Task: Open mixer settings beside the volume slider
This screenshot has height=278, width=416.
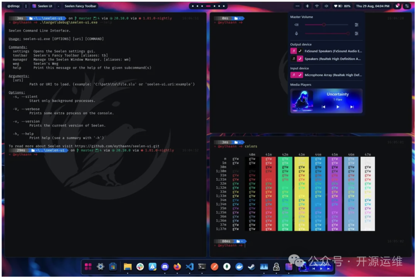Action: tap(357, 25)
